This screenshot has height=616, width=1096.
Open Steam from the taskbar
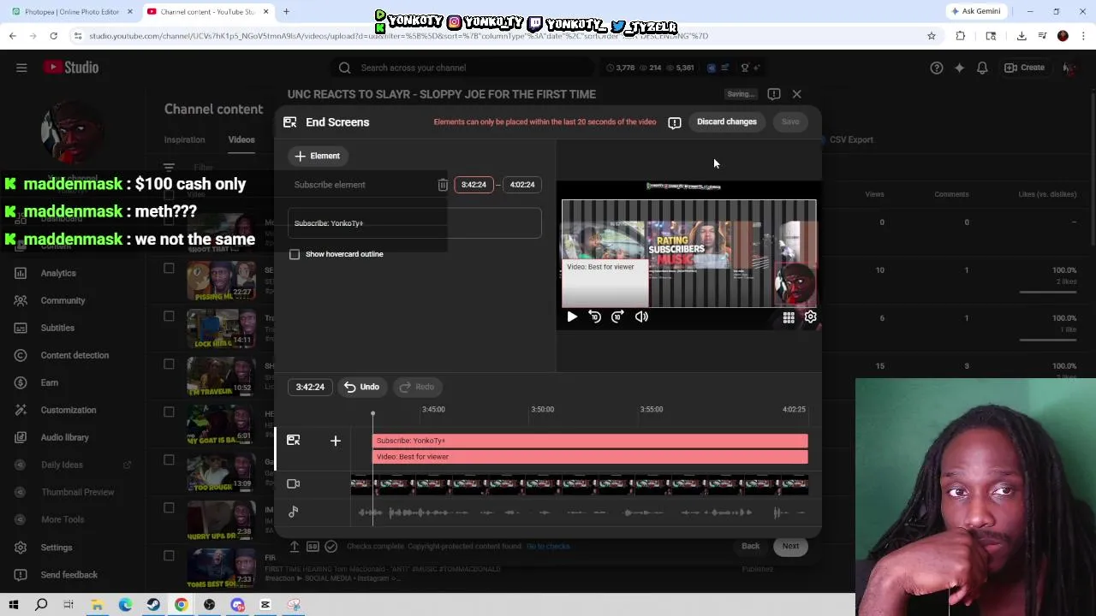click(x=153, y=605)
